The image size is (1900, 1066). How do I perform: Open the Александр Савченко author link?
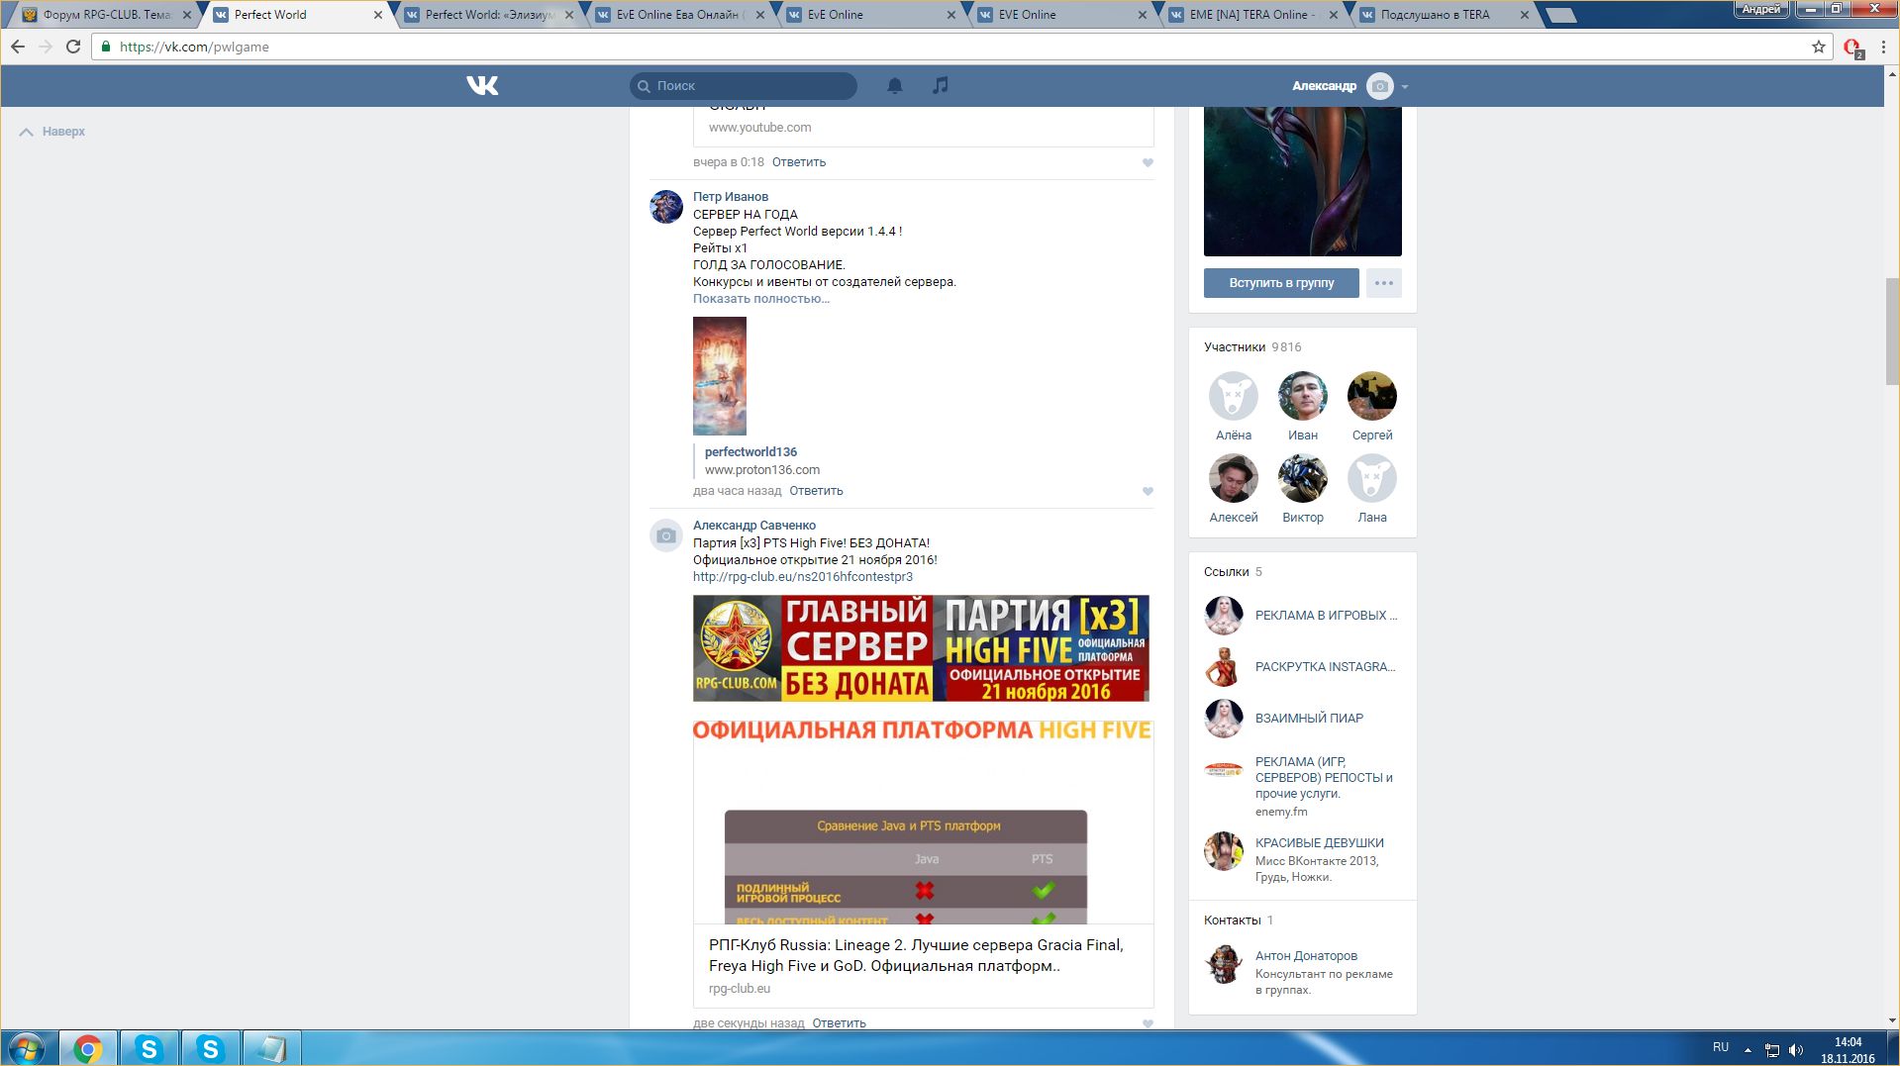point(754,526)
